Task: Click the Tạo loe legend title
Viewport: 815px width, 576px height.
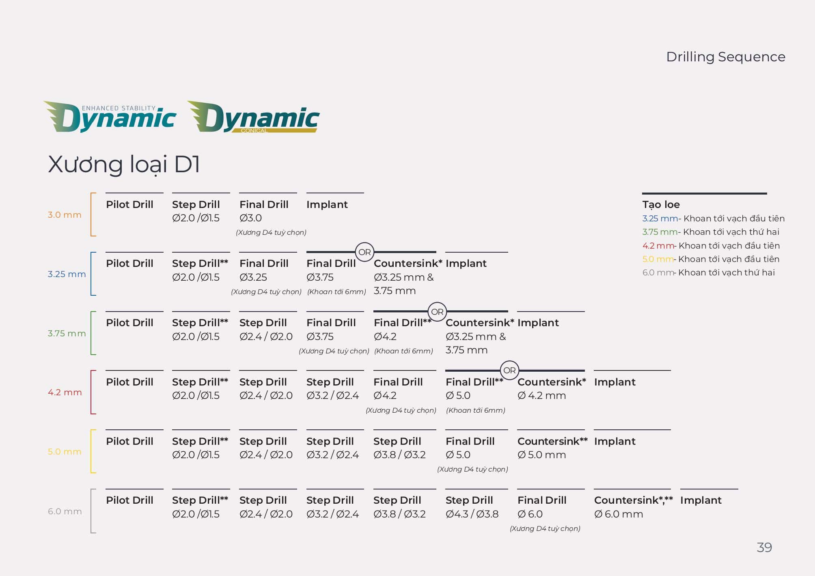Action: [661, 204]
